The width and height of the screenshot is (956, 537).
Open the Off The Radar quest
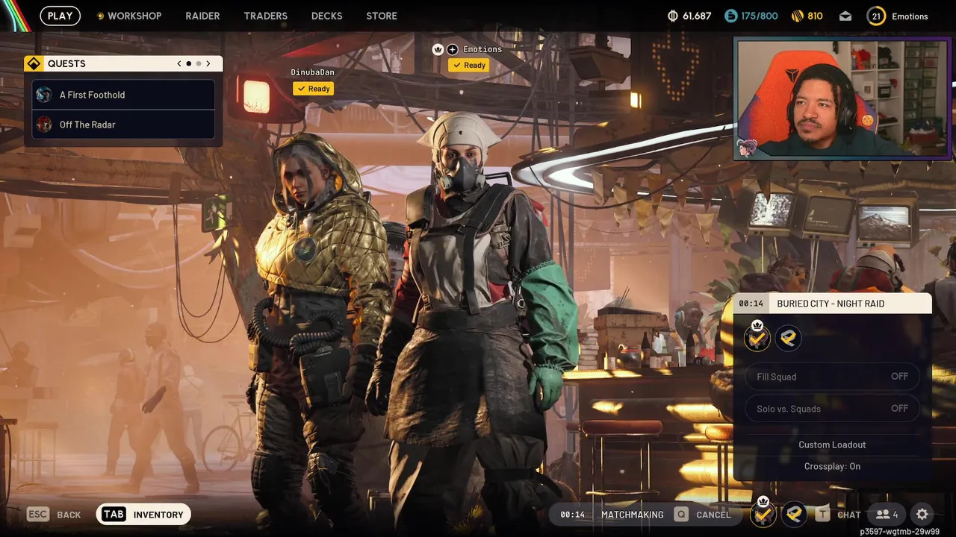(123, 125)
